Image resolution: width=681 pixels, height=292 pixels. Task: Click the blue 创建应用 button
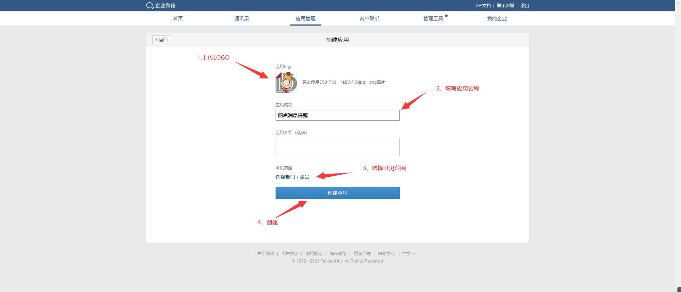tap(338, 193)
